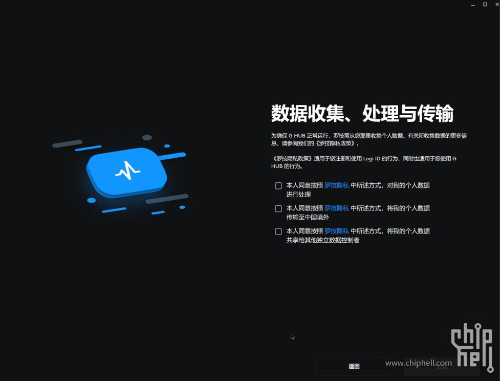The width and height of the screenshot is (501, 381).
Task: Open the 罗技隐私 link in the processing consent row
Action: click(x=336, y=185)
